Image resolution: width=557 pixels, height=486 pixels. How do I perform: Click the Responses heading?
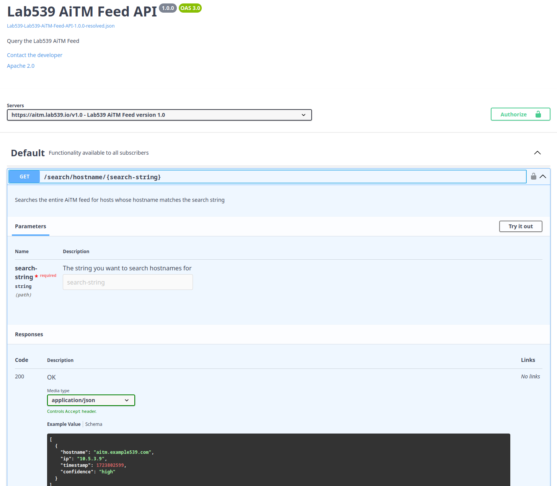pyautogui.click(x=29, y=334)
